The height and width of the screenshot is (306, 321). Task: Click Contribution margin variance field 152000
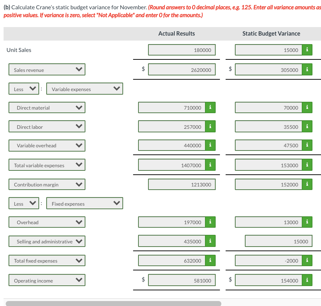pos(269,184)
